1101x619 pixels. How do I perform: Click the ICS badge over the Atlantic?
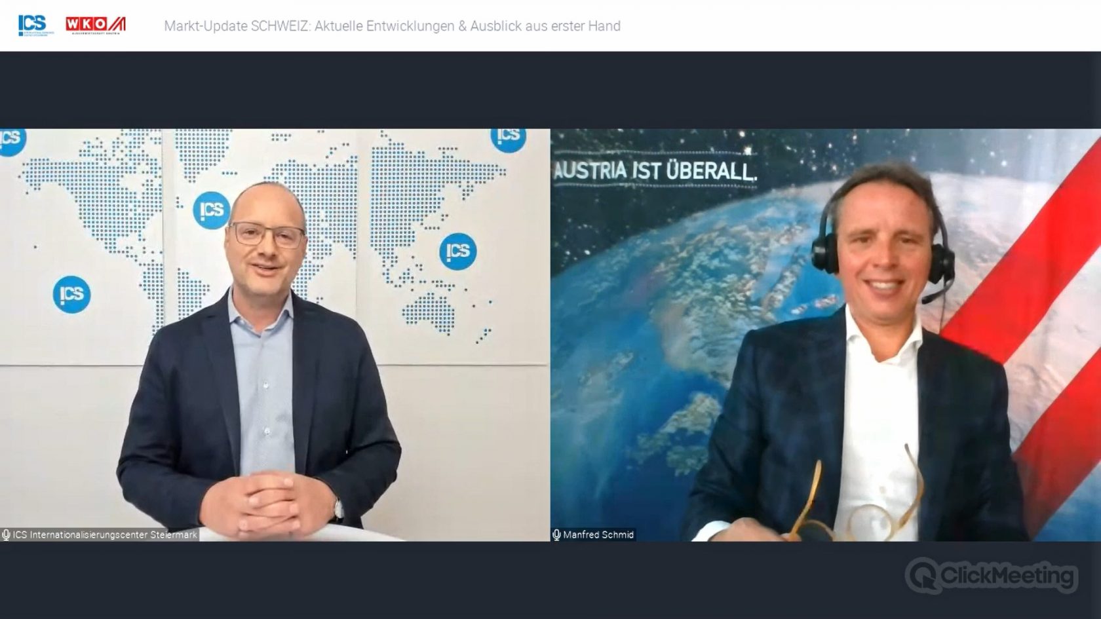pos(212,210)
